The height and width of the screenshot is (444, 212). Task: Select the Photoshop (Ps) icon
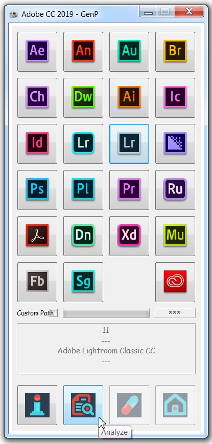point(37,190)
